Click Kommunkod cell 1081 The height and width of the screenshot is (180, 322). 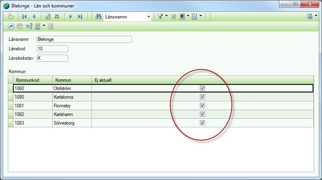(33, 106)
